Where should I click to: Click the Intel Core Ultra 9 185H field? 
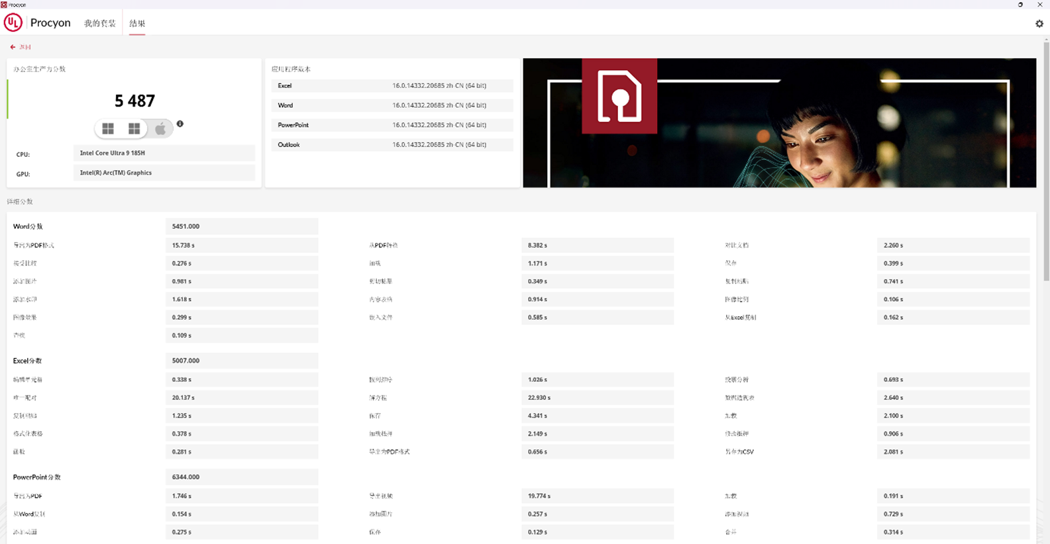coord(164,153)
